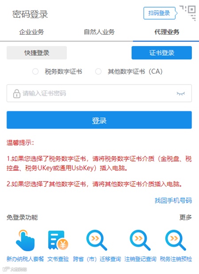Image resolution: width=199 pixels, height=274 pixels.
Task: Open 文书查验 receipt icon
Action: pos(58,240)
